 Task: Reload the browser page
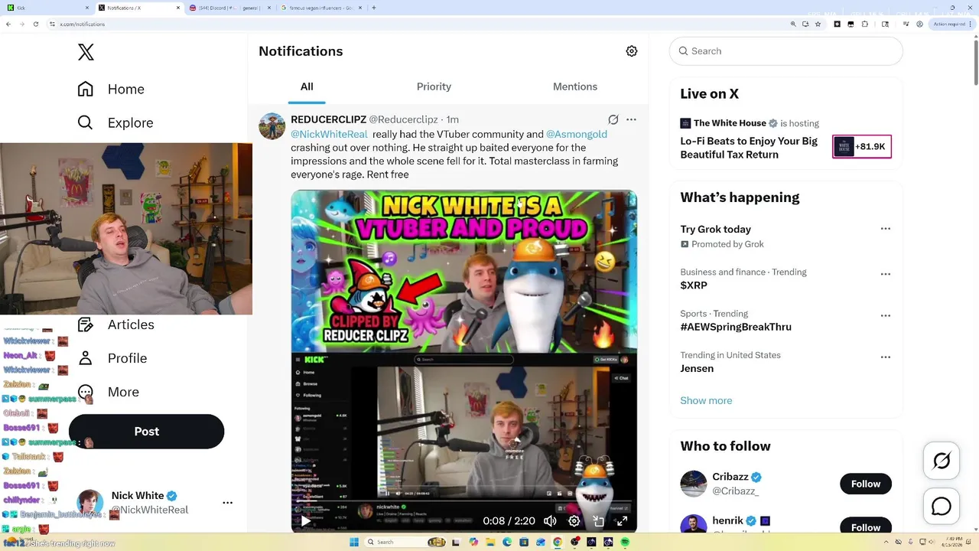[x=35, y=24]
